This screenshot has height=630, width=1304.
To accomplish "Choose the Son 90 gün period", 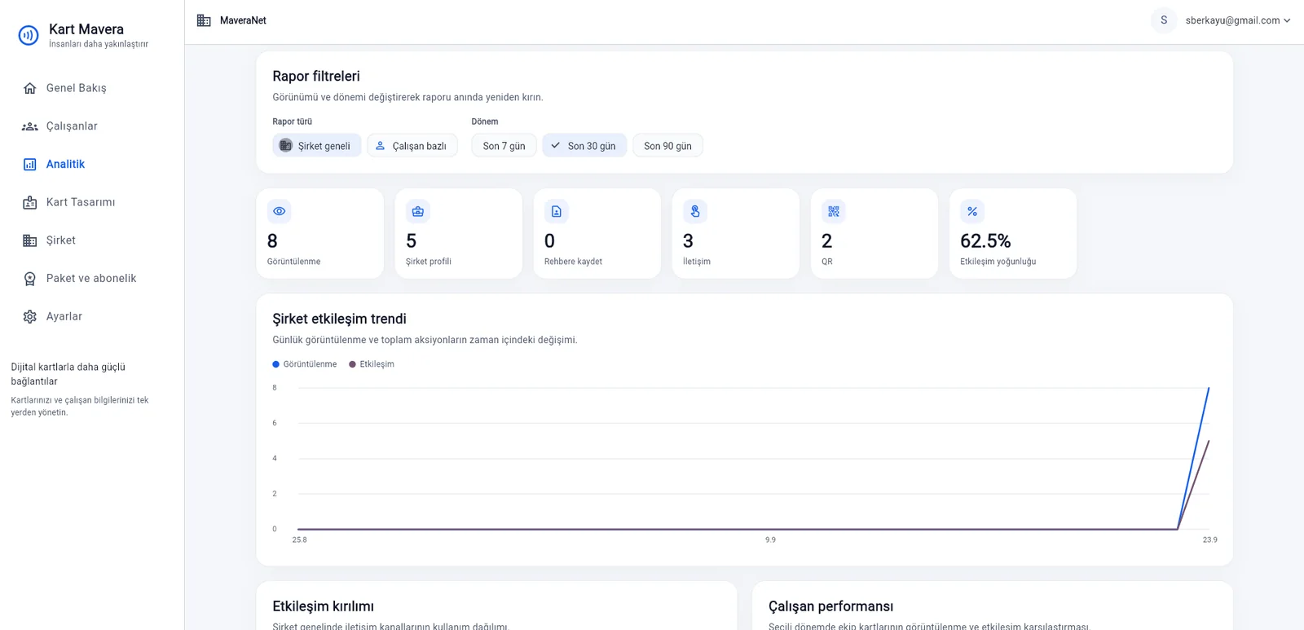I will click(667, 146).
